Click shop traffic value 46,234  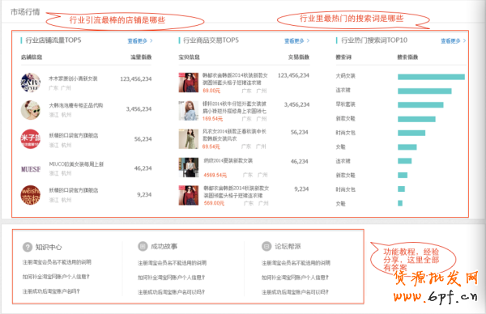[x=143, y=168]
